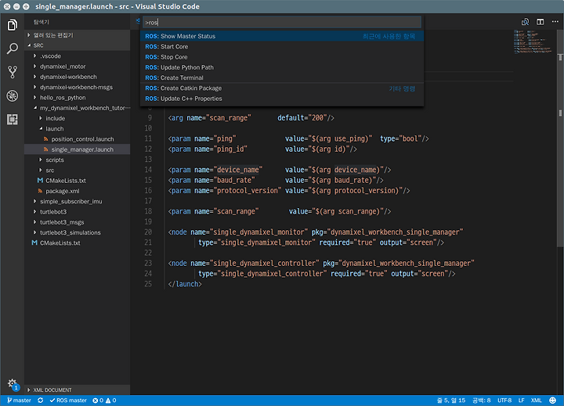The height and width of the screenshot is (406, 564).
Task: Expand the src subfolder
Action: [77, 171]
